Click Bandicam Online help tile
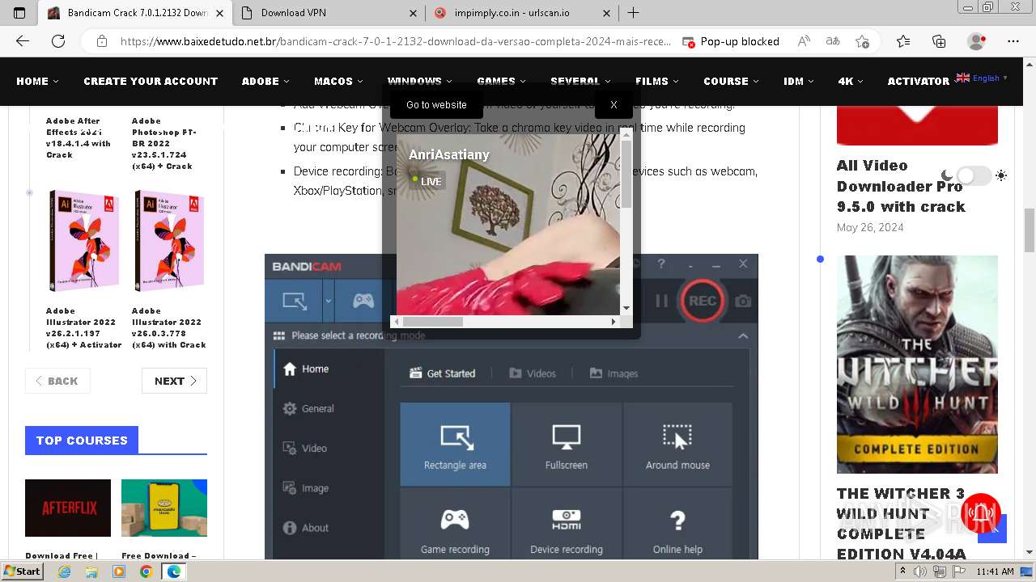Image resolution: width=1036 pixels, height=582 pixels. click(677, 525)
